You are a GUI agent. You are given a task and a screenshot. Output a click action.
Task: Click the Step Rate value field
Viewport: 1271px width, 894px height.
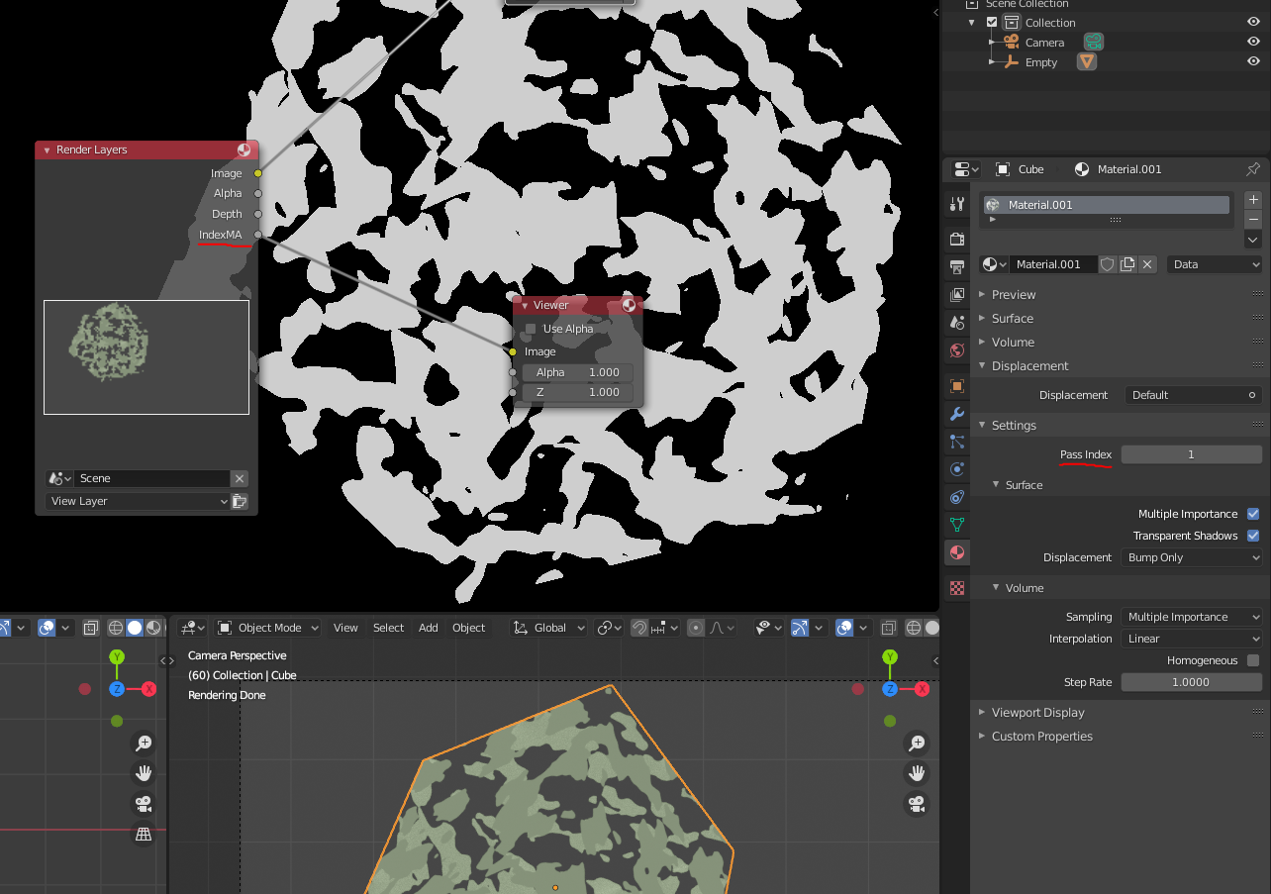coord(1192,682)
